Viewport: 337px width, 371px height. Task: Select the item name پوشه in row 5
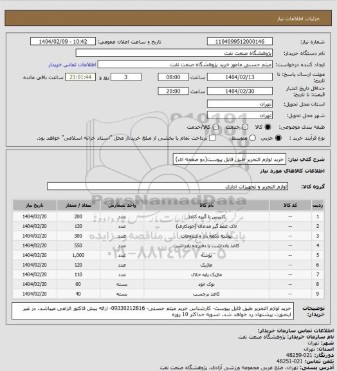(x=206, y=255)
